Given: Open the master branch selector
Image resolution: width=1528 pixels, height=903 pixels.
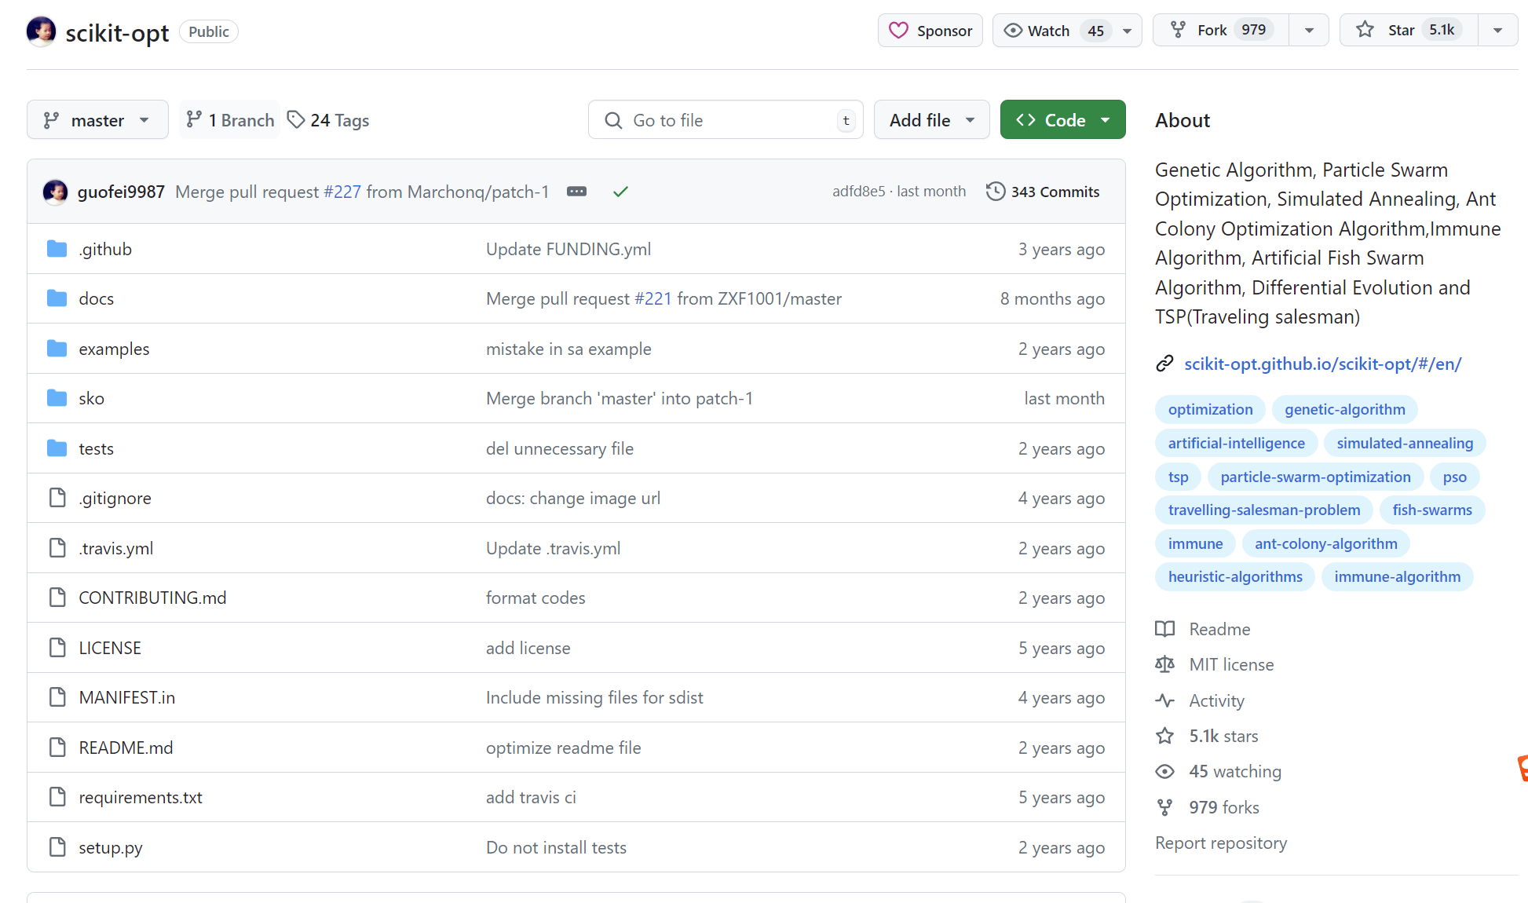Looking at the screenshot, I should pyautogui.click(x=97, y=120).
